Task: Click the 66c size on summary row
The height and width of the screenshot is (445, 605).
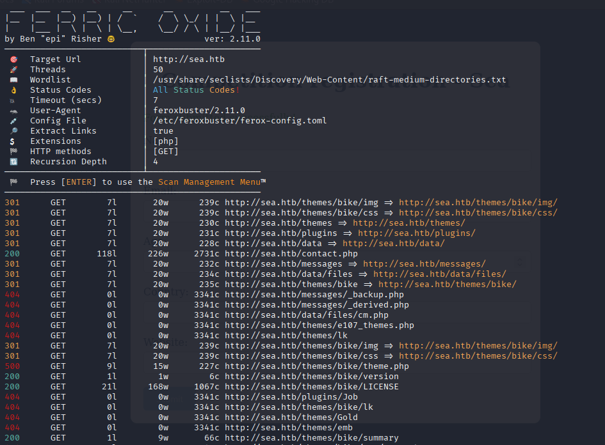Action: [x=212, y=438]
